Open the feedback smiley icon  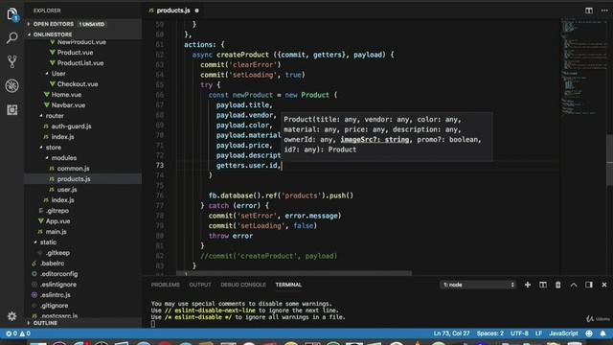pyautogui.click(x=589, y=333)
